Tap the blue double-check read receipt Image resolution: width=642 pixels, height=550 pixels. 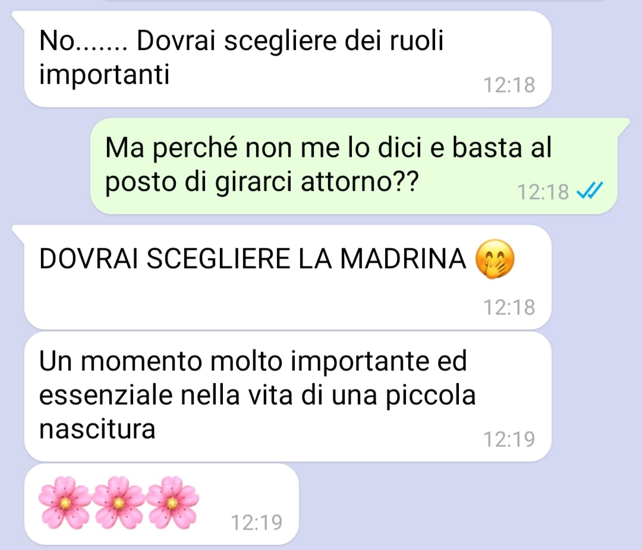[x=590, y=191]
